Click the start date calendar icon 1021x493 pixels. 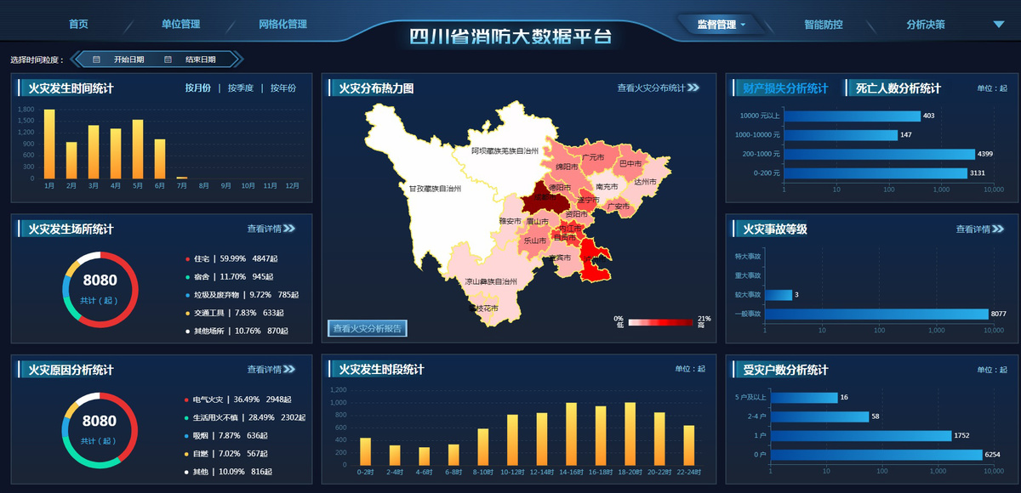[x=96, y=59]
